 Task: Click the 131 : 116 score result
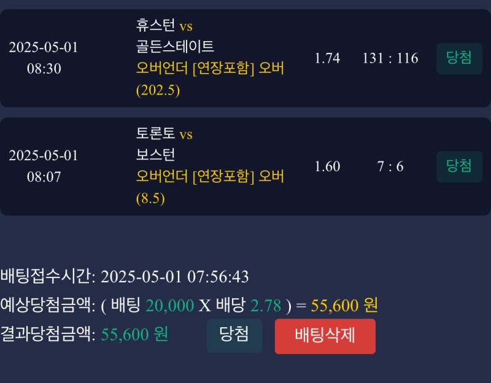click(x=390, y=58)
